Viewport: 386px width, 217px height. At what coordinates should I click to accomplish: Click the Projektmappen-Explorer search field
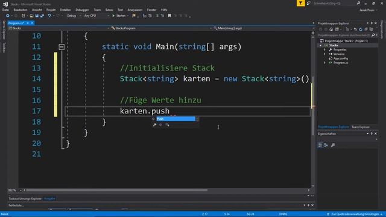coord(344,35)
